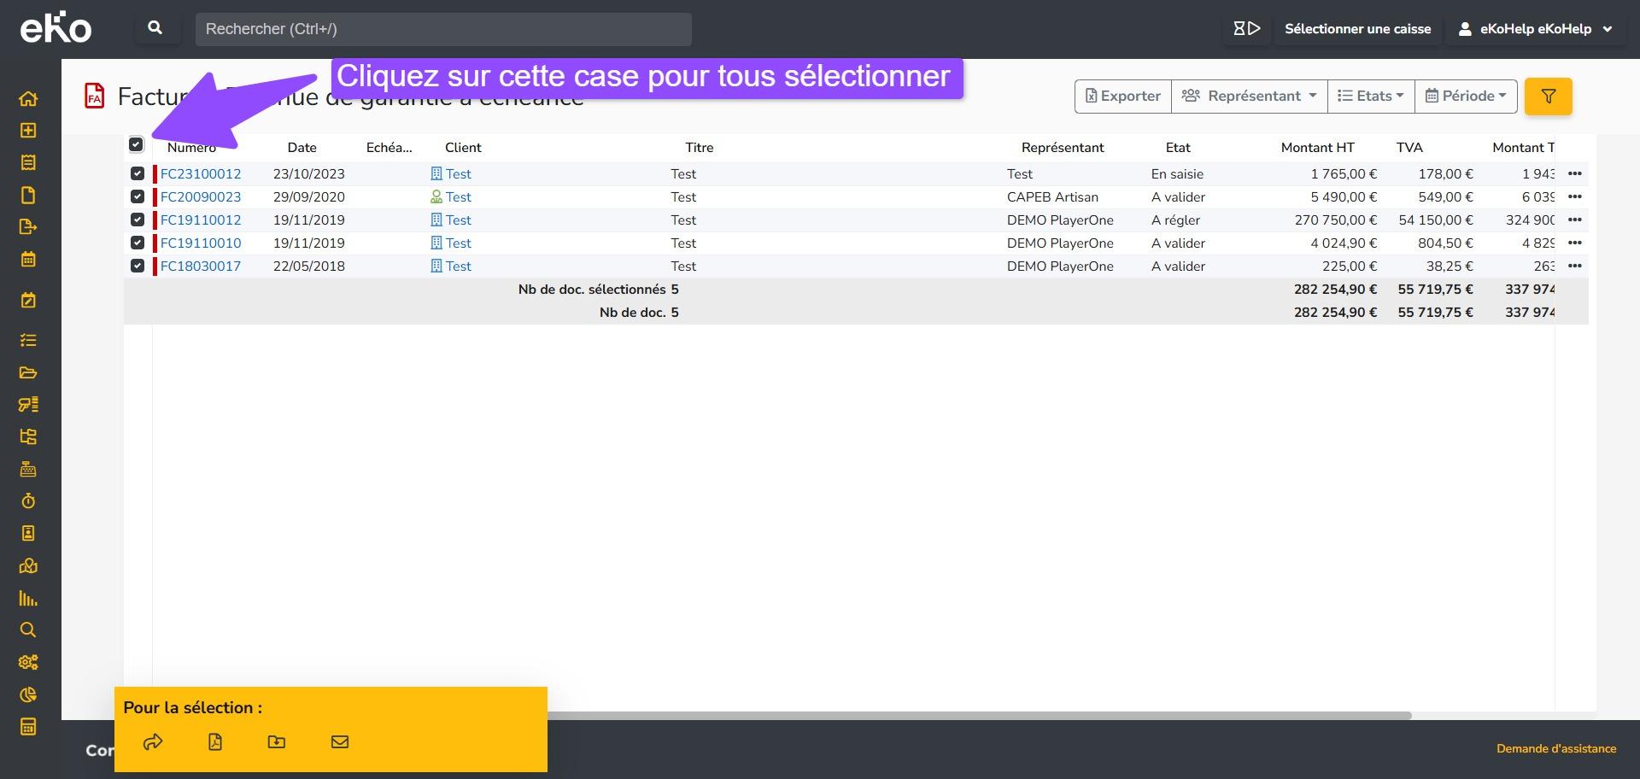This screenshot has height=779, width=1640.
Task: Open the bar chart statistics sidebar icon
Action: click(x=28, y=598)
